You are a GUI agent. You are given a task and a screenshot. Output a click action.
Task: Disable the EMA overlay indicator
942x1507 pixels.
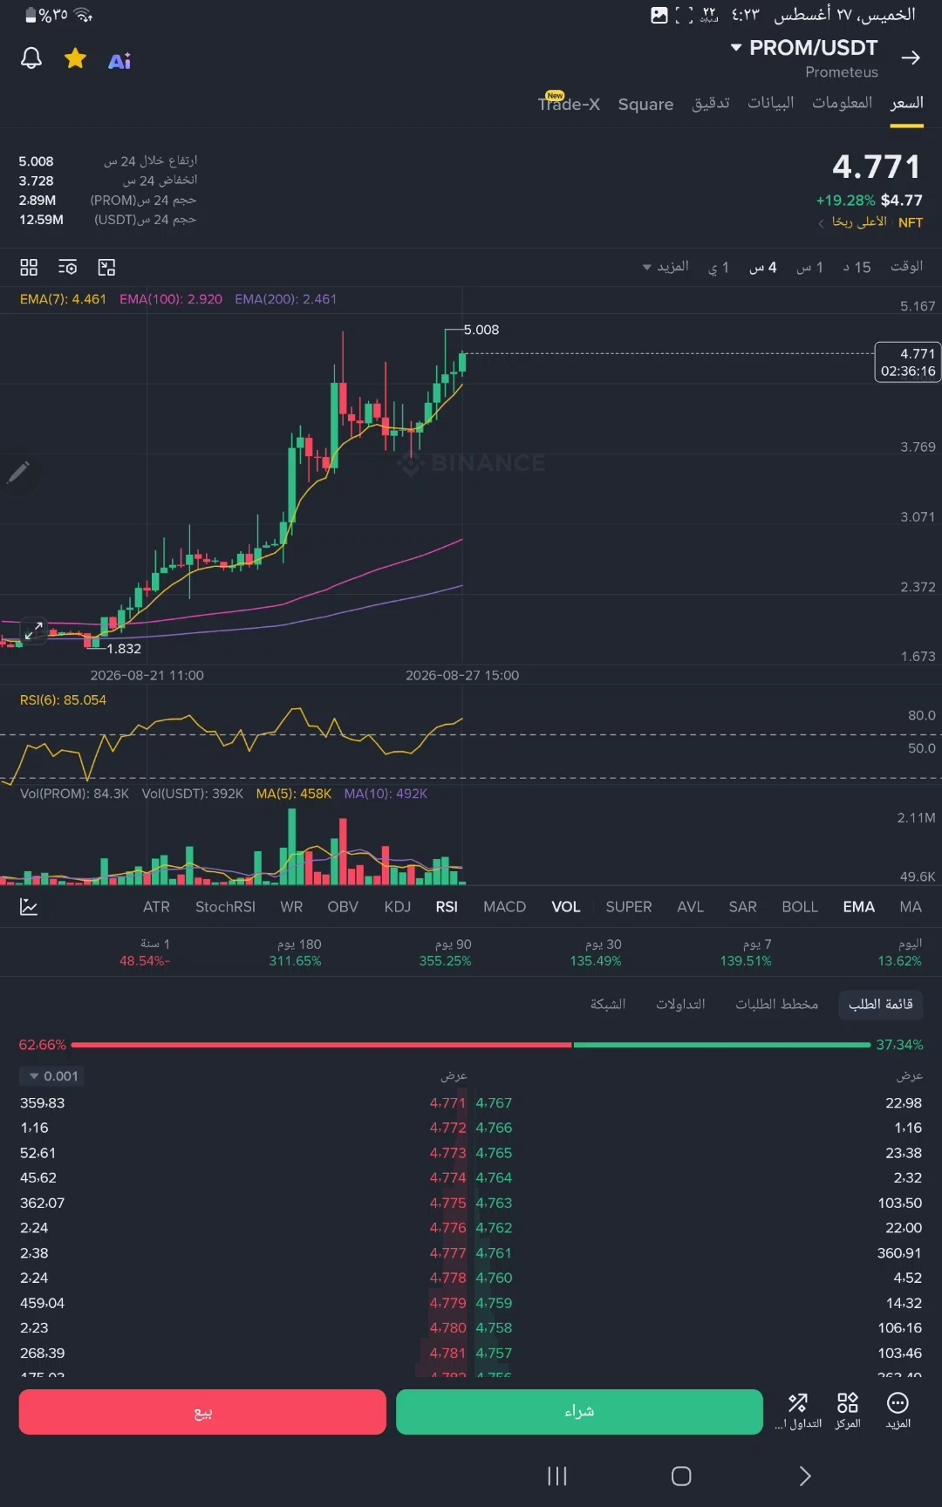coord(859,907)
